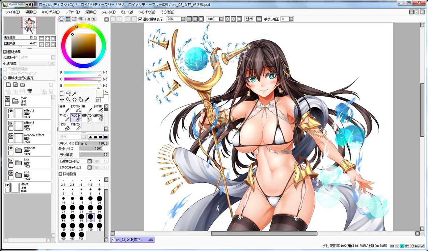Click the 通常 button in top toolbar

pos(250,19)
